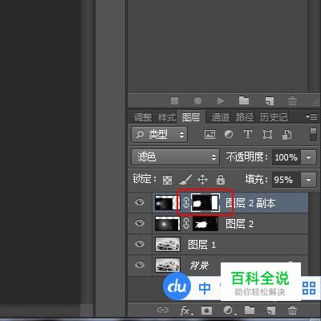Filter layers by type layers T icon
Viewport: 321px width, 321px height.
[248, 134]
